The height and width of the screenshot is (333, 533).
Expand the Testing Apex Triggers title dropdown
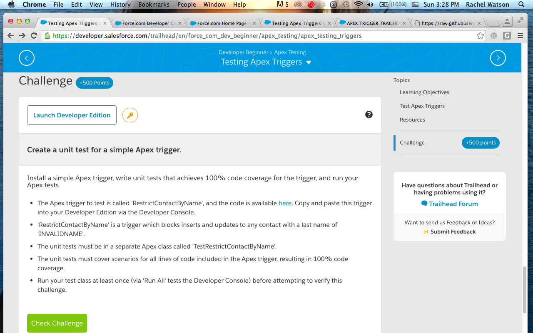309,62
